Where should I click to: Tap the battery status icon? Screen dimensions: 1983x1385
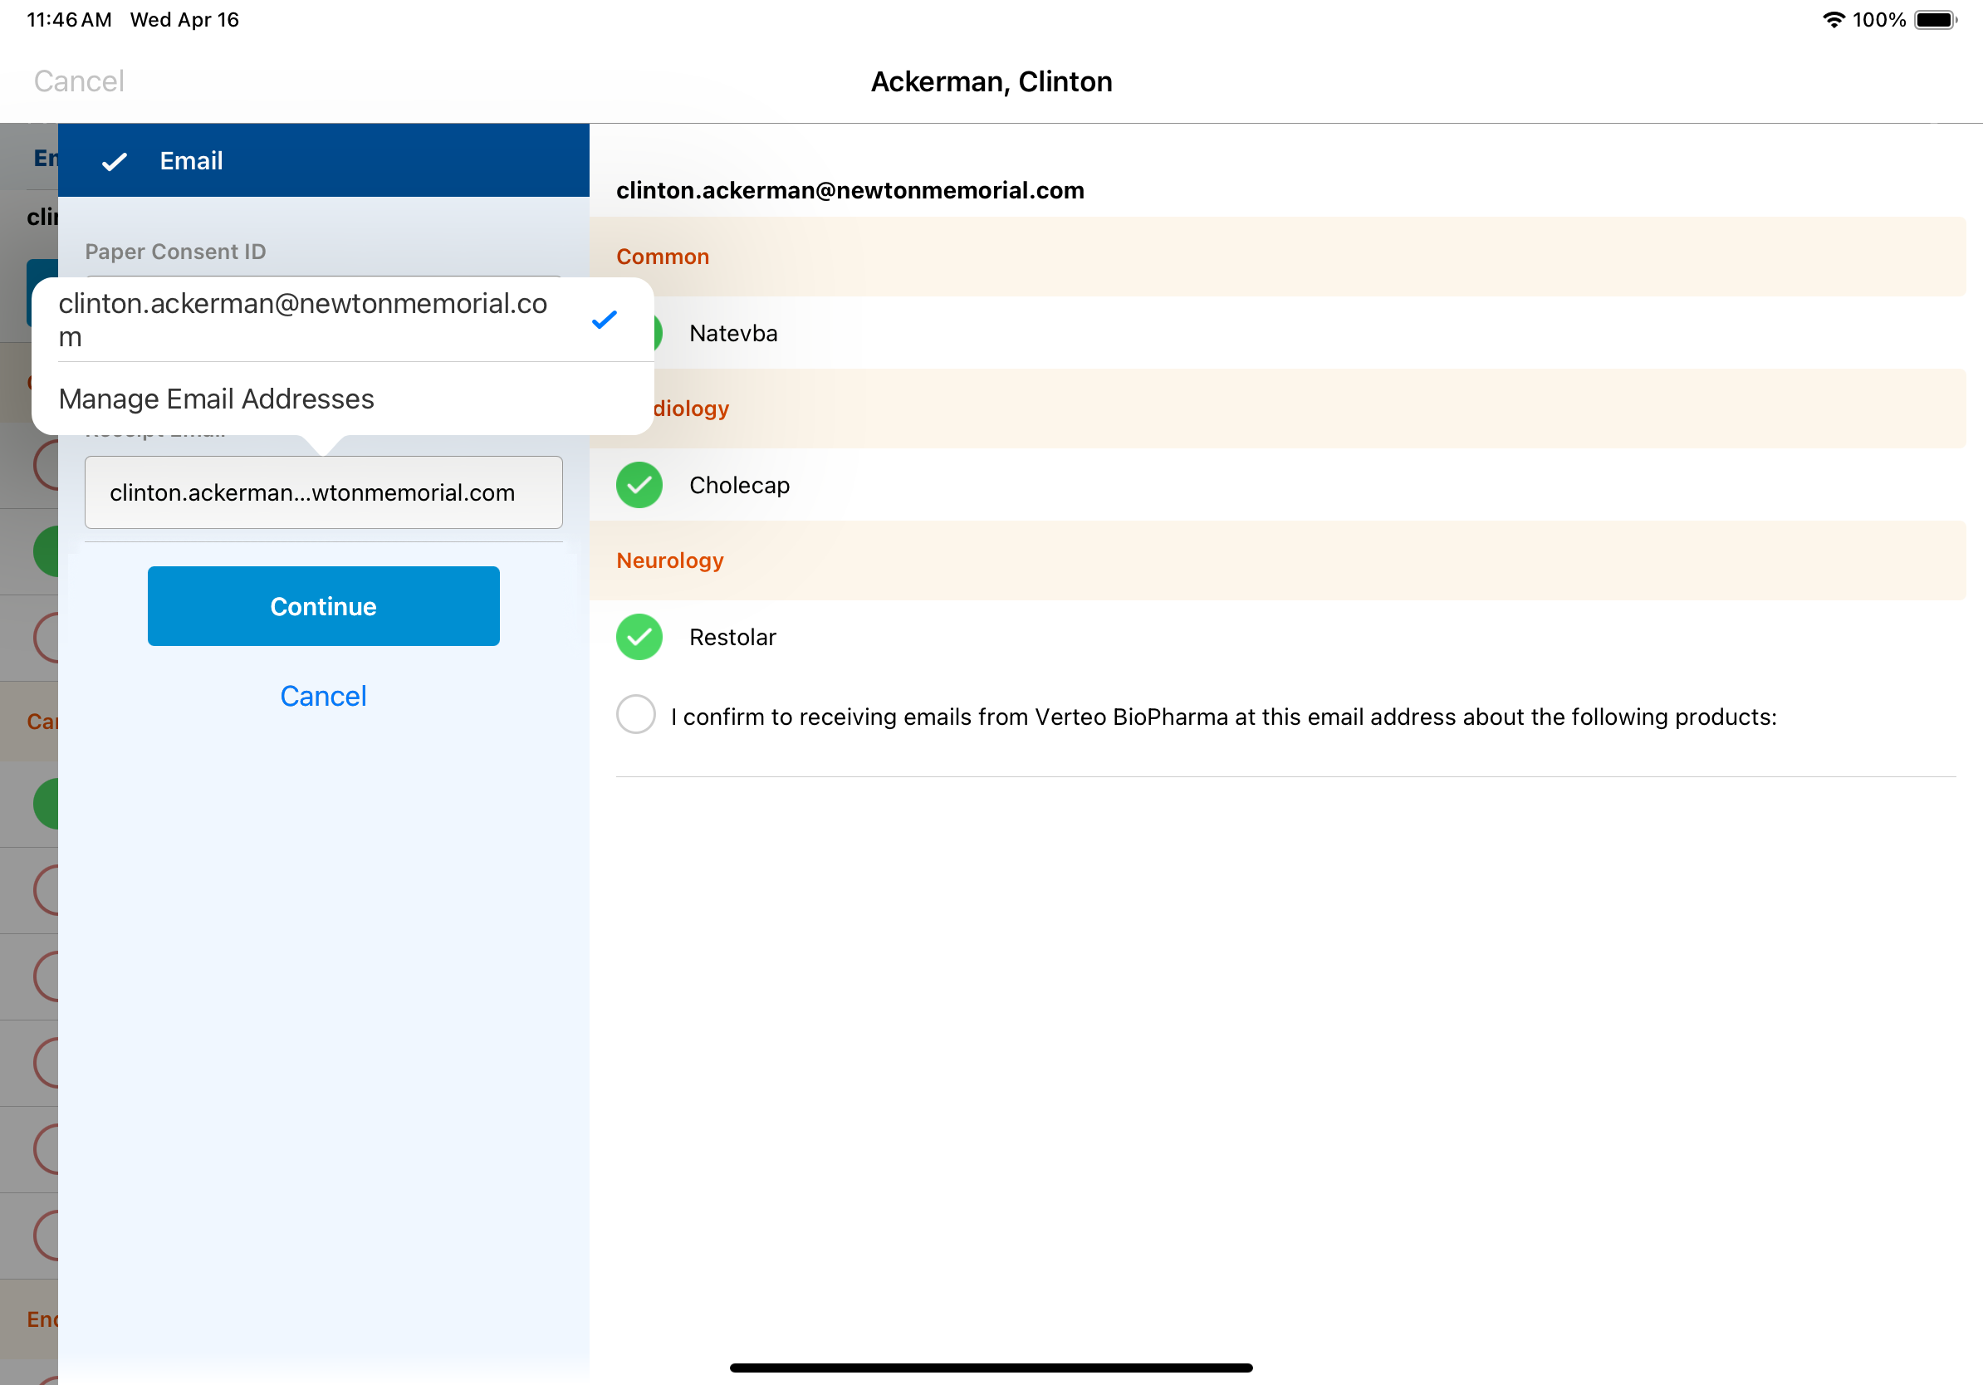click(x=1935, y=19)
